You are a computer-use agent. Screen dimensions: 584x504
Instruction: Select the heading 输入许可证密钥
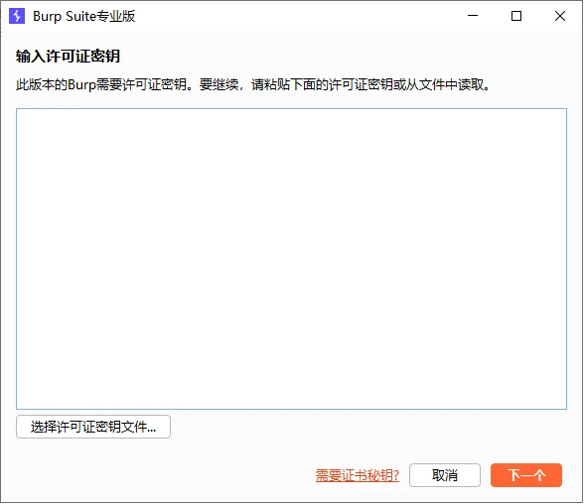[x=68, y=57]
